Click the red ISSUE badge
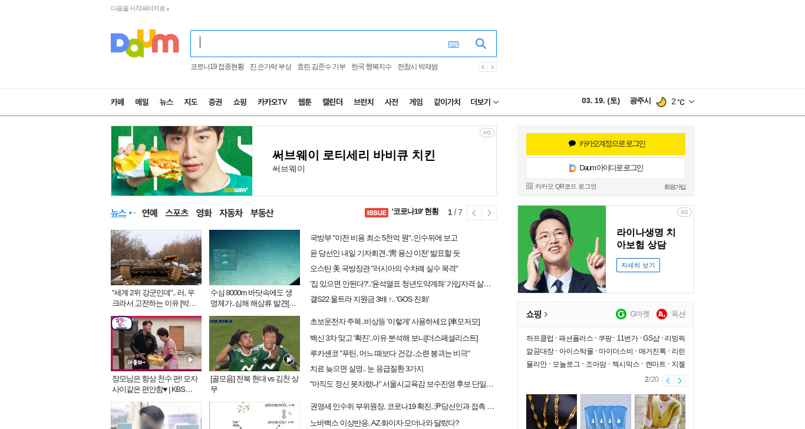The image size is (805, 429). (x=377, y=213)
